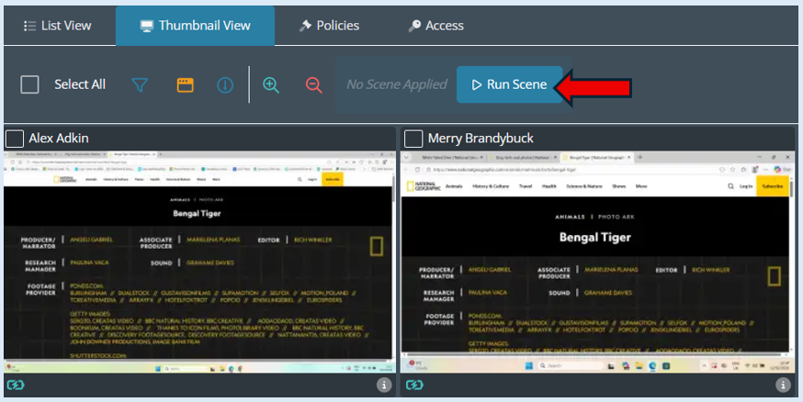The width and height of the screenshot is (803, 402).
Task: Open the Thumbnail View tab
Action: [x=195, y=26]
